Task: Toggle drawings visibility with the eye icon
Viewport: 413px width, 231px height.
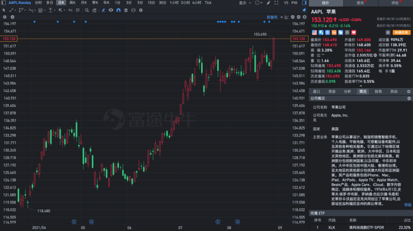Action: pos(111,10)
